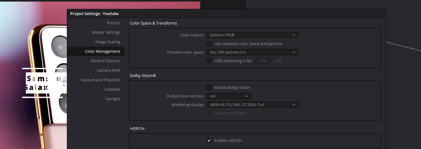
Task: Go to Master Settings section
Action: tap(106, 32)
